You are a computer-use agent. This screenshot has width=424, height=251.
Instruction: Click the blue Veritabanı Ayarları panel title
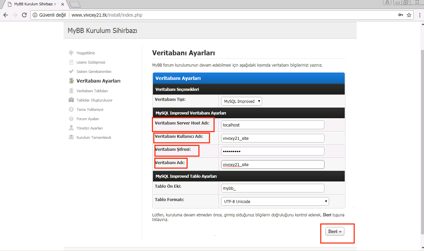(x=178, y=78)
